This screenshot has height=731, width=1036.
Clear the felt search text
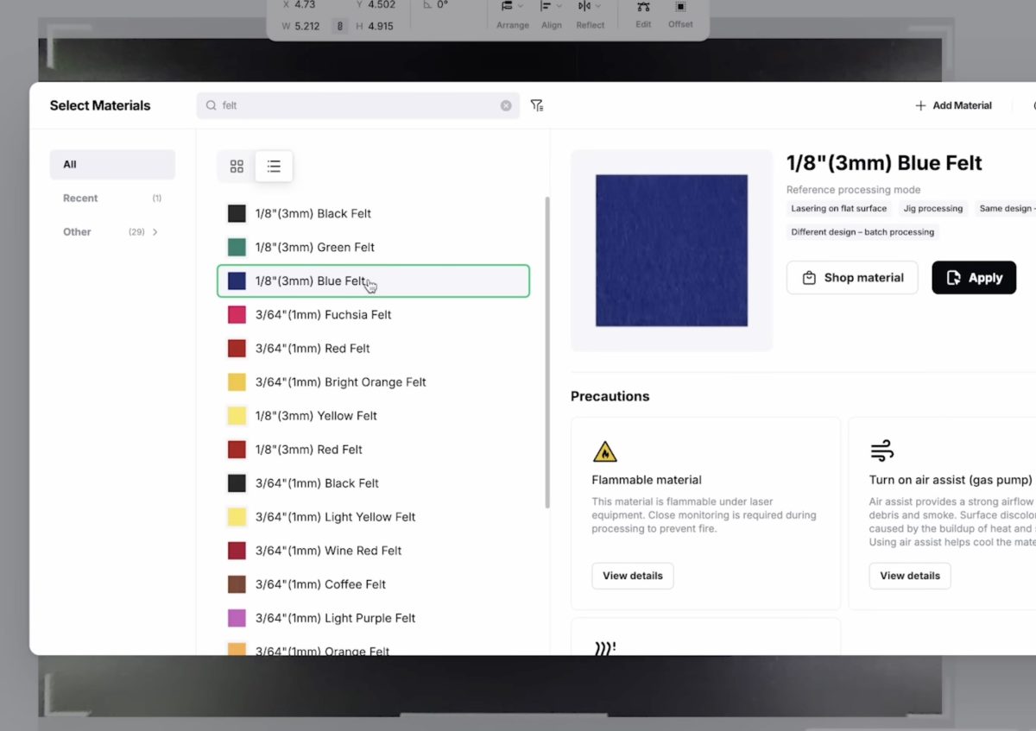pos(506,105)
